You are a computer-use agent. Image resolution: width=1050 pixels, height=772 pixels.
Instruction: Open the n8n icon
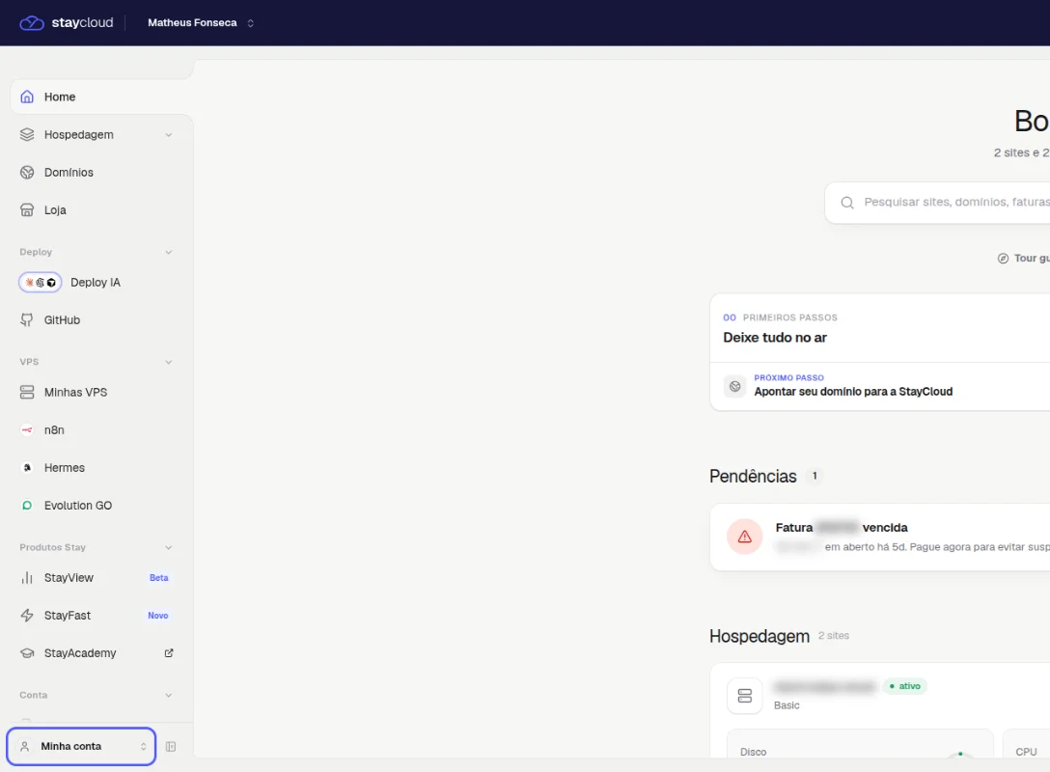(27, 429)
